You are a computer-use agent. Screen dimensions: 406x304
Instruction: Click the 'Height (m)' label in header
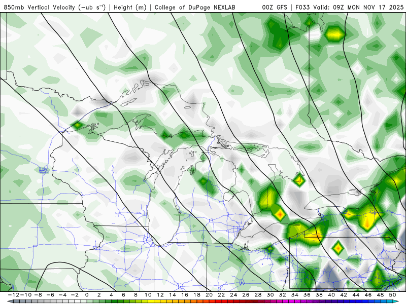click(130, 7)
